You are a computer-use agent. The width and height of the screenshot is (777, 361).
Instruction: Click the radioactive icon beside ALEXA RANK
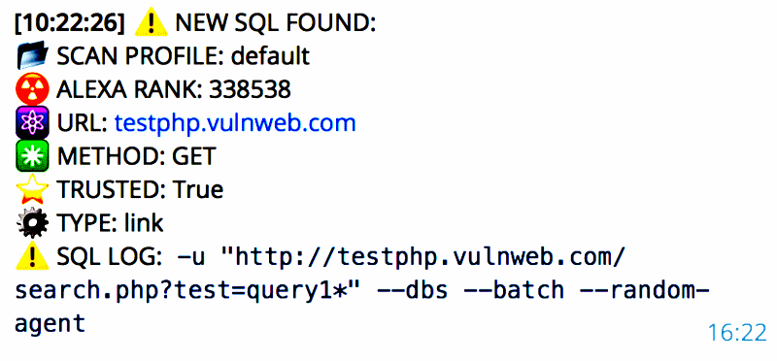click(x=32, y=89)
